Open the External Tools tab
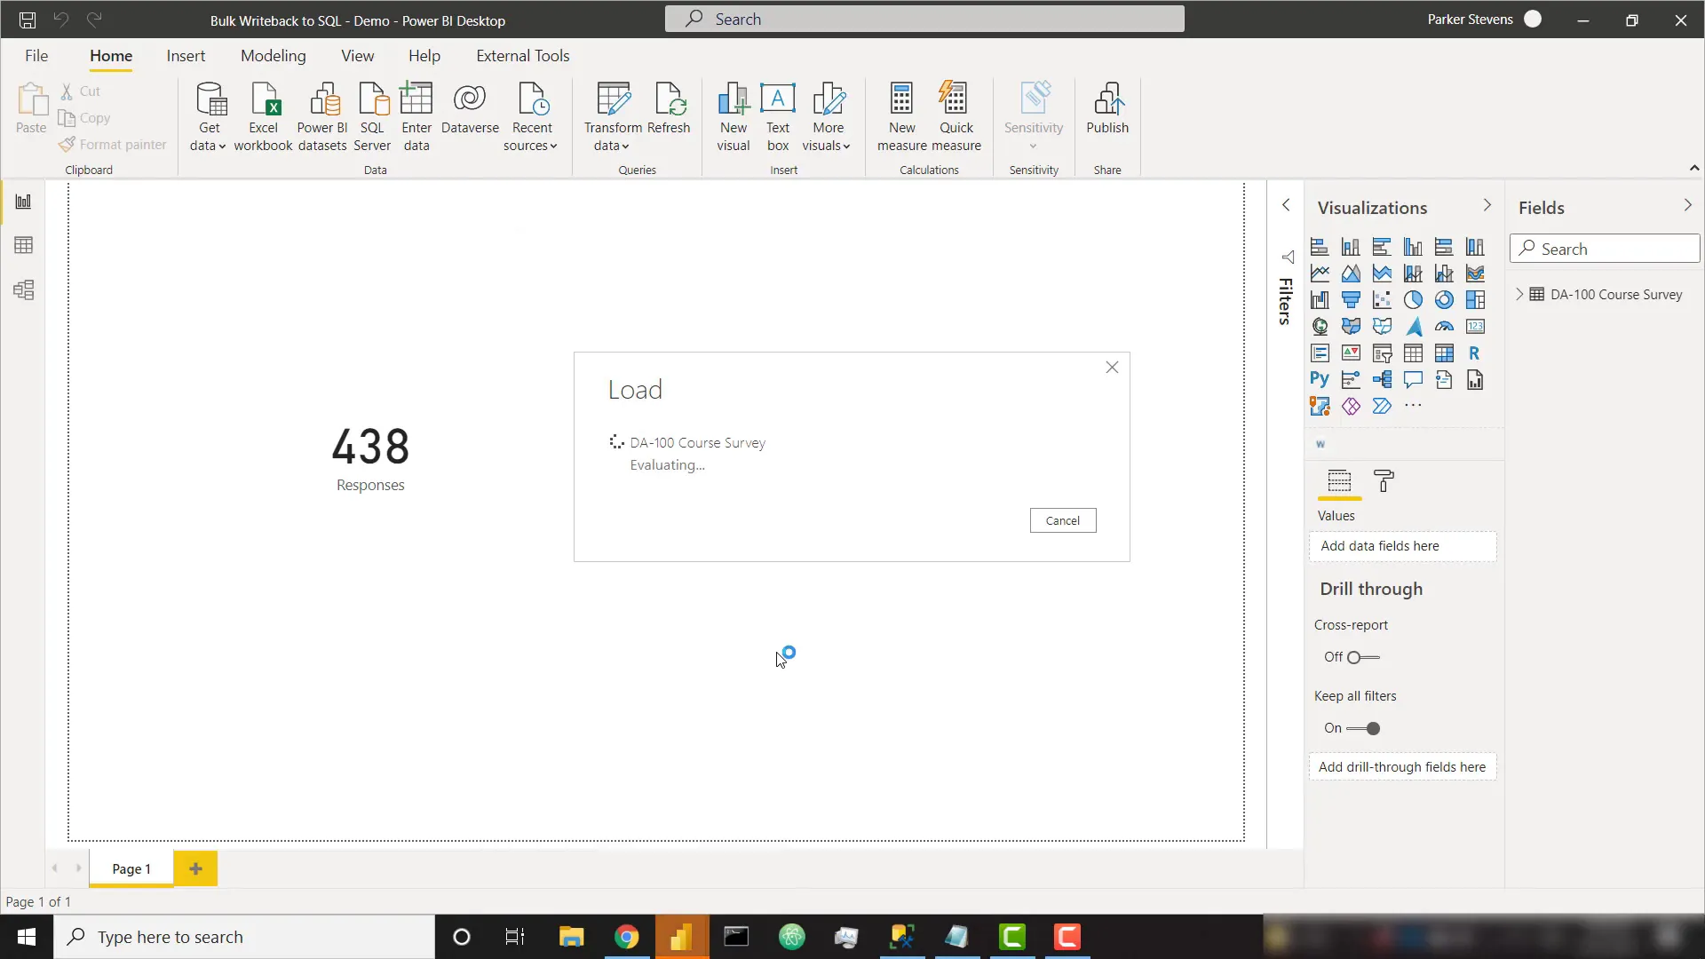This screenshot has height=959, width=1705. (523, 56)
